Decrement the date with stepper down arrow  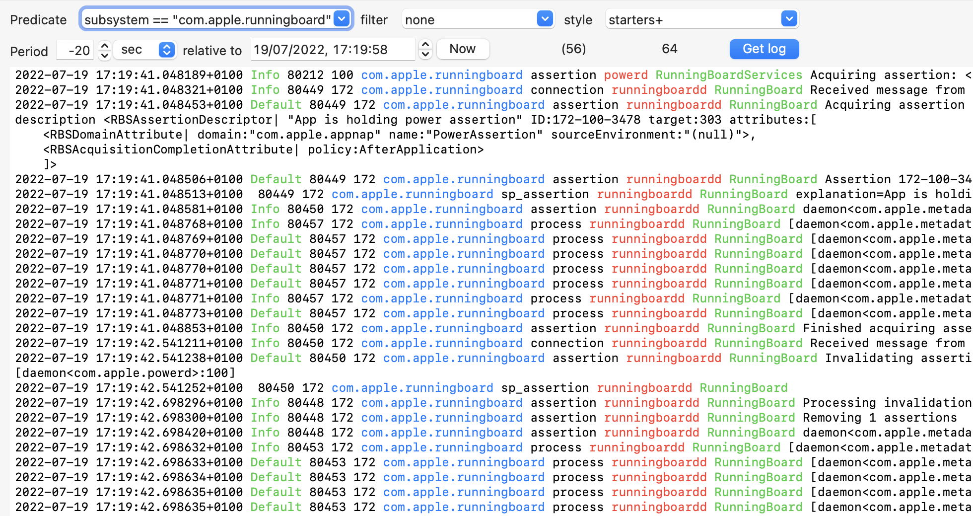pos(425,55)
